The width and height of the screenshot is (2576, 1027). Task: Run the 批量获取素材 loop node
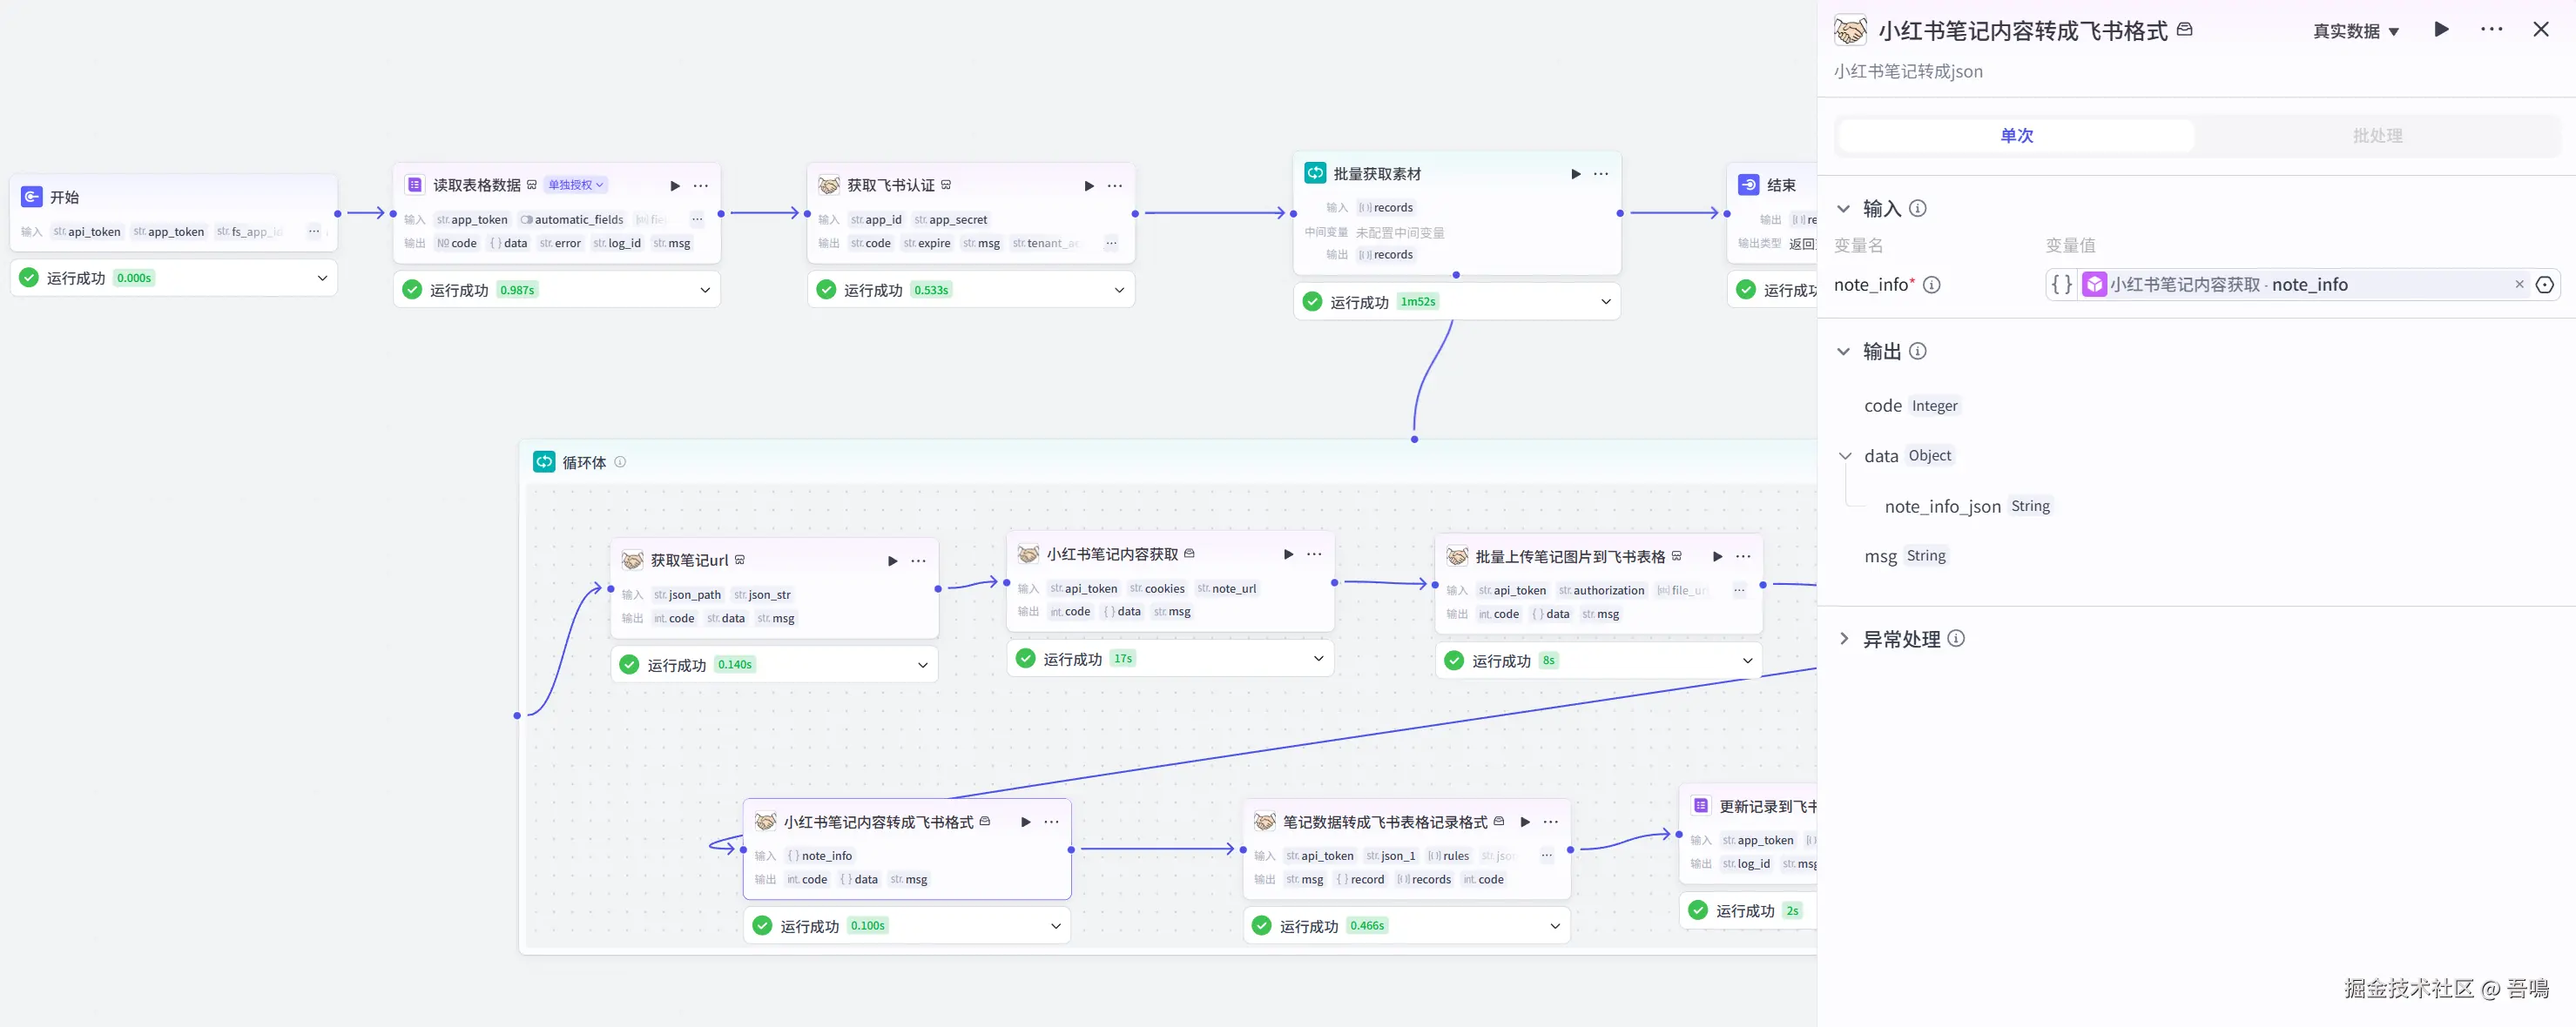tap(1576, 174)
